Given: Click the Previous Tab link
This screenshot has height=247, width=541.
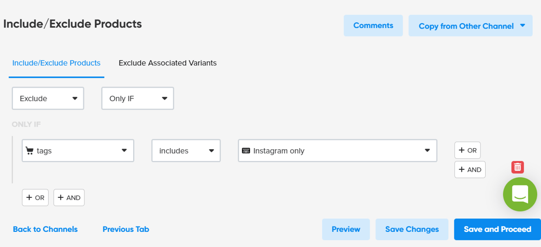Looking at the screenshot, I should pyautogui.click(x=126, y=229).
